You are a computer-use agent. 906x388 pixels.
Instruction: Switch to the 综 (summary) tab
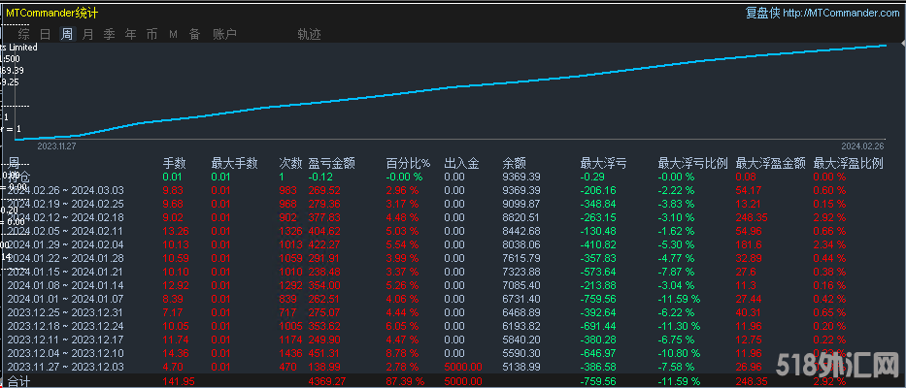[23, 34]
